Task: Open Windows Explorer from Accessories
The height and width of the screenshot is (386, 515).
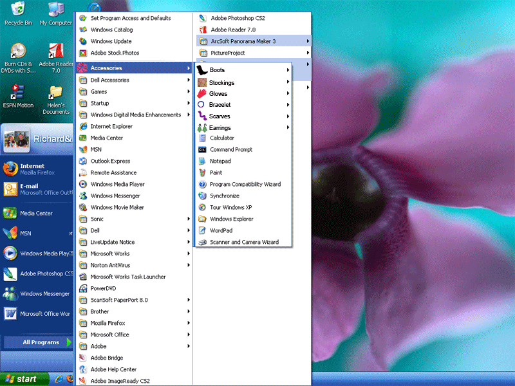Action: [x=243, y=219]
